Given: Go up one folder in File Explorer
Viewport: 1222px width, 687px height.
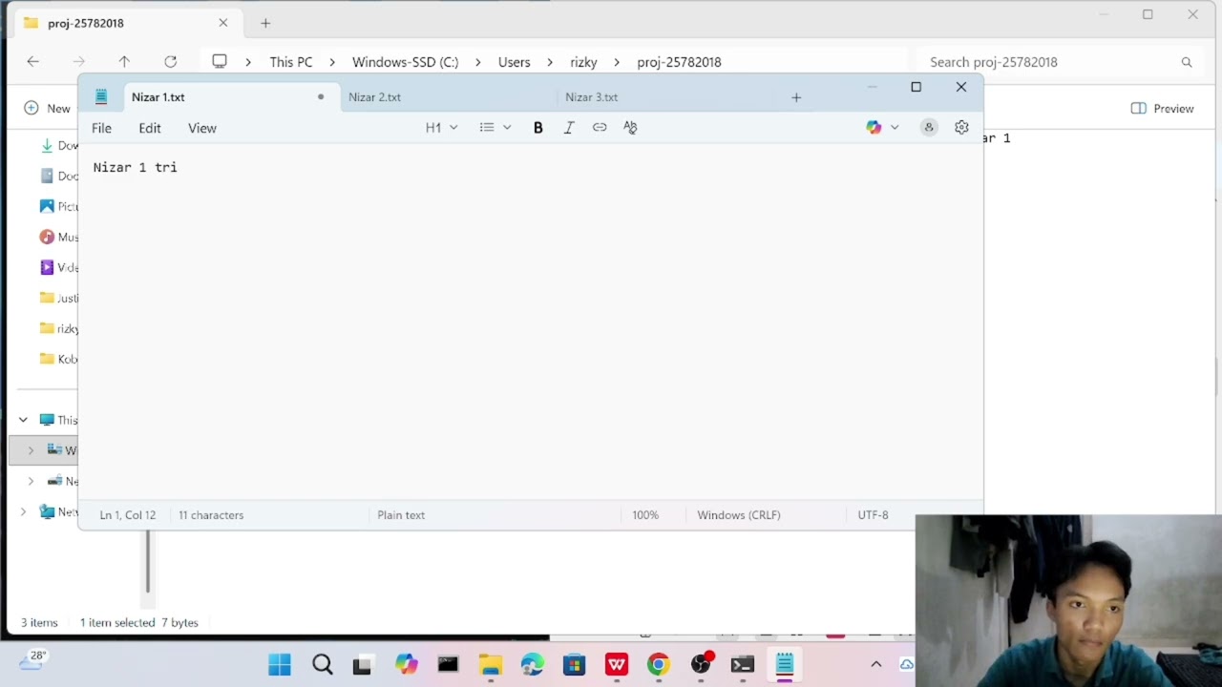Looking at the screenshot, I should 124,62.
